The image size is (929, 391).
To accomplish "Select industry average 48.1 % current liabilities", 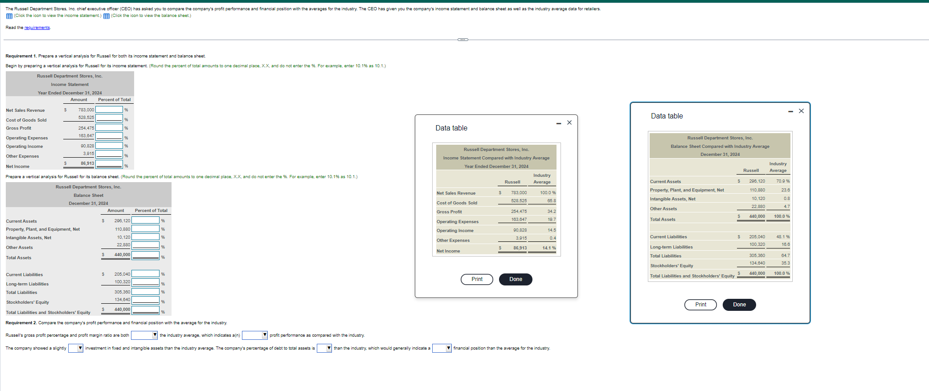I will (783, 237).
